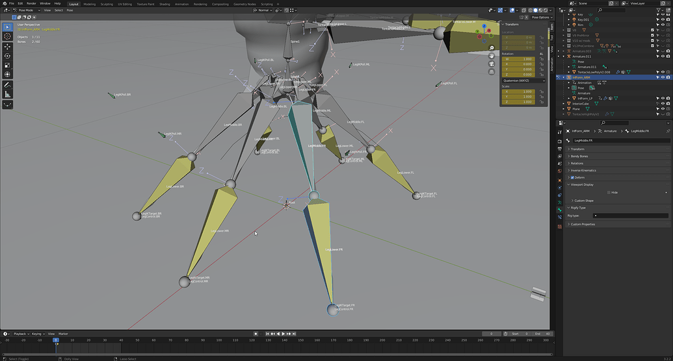The image size is (673, 361).
Task: Expand the Bendy Bones panel
Action: tap(618, 156)
